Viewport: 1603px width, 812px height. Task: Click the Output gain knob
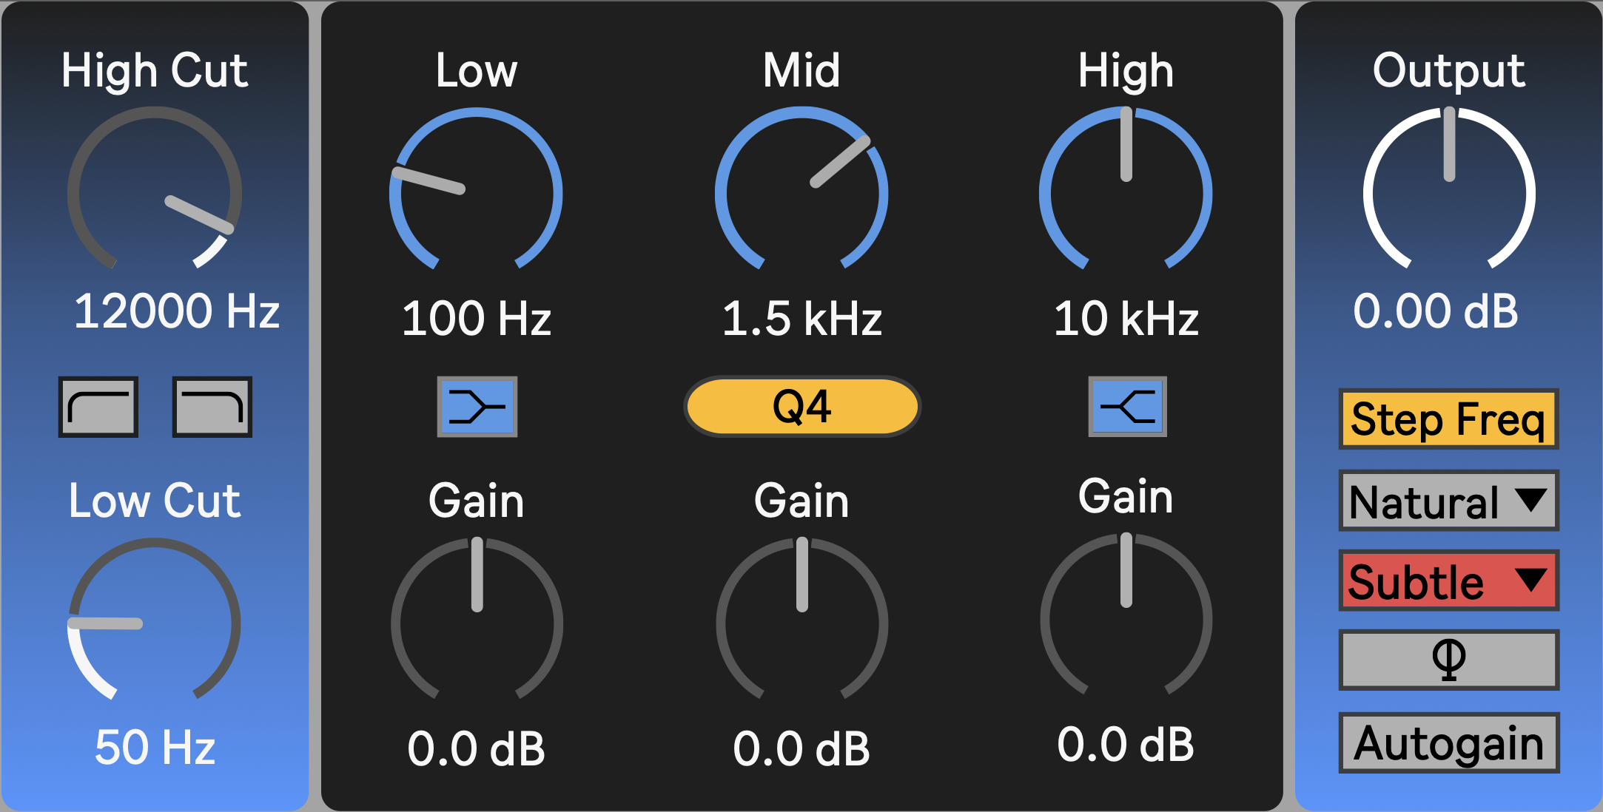[1449, 194]
